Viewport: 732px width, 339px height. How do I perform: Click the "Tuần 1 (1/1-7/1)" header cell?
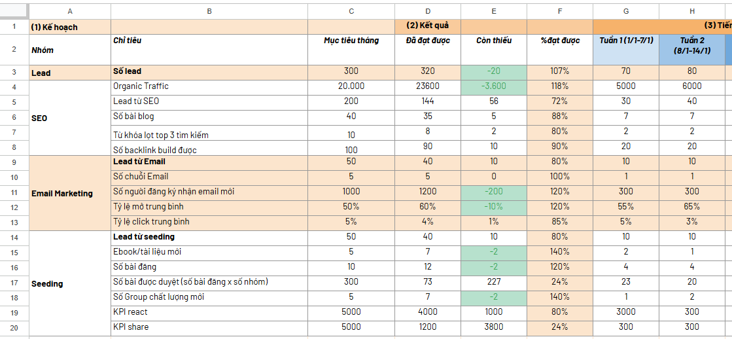(x=626, y=41)
